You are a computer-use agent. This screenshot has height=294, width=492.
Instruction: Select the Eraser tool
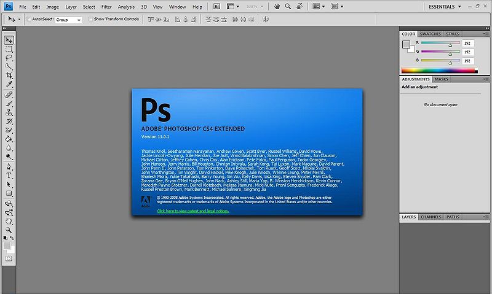pos(9,130)
